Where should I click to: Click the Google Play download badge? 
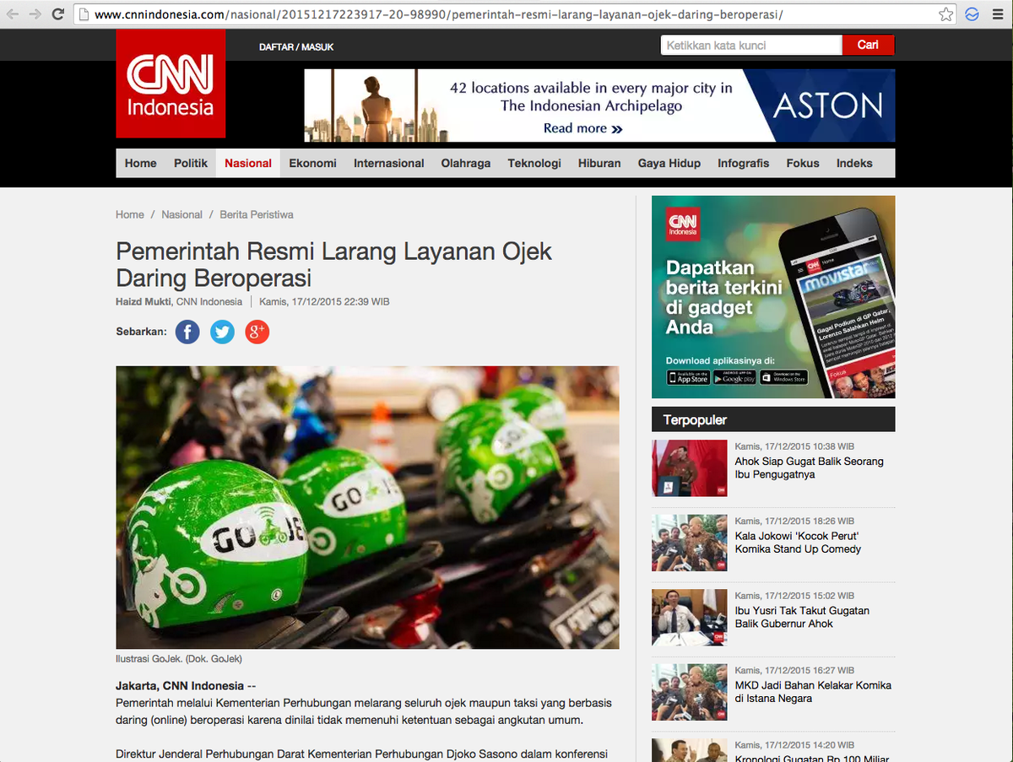[734, 378]
